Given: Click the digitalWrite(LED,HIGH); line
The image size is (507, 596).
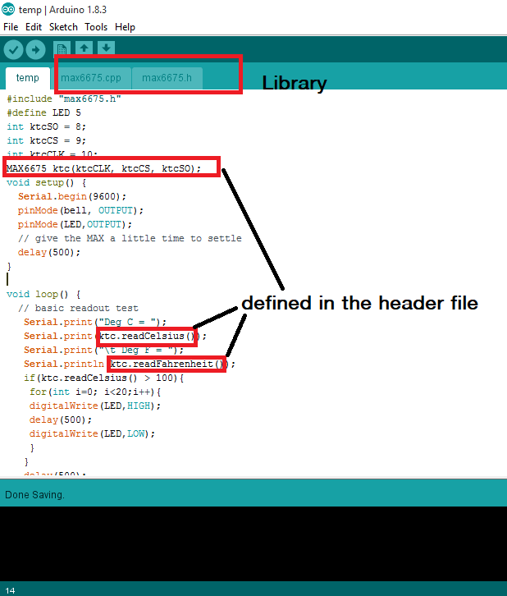Looking at the screenshot, I should 95,406.
